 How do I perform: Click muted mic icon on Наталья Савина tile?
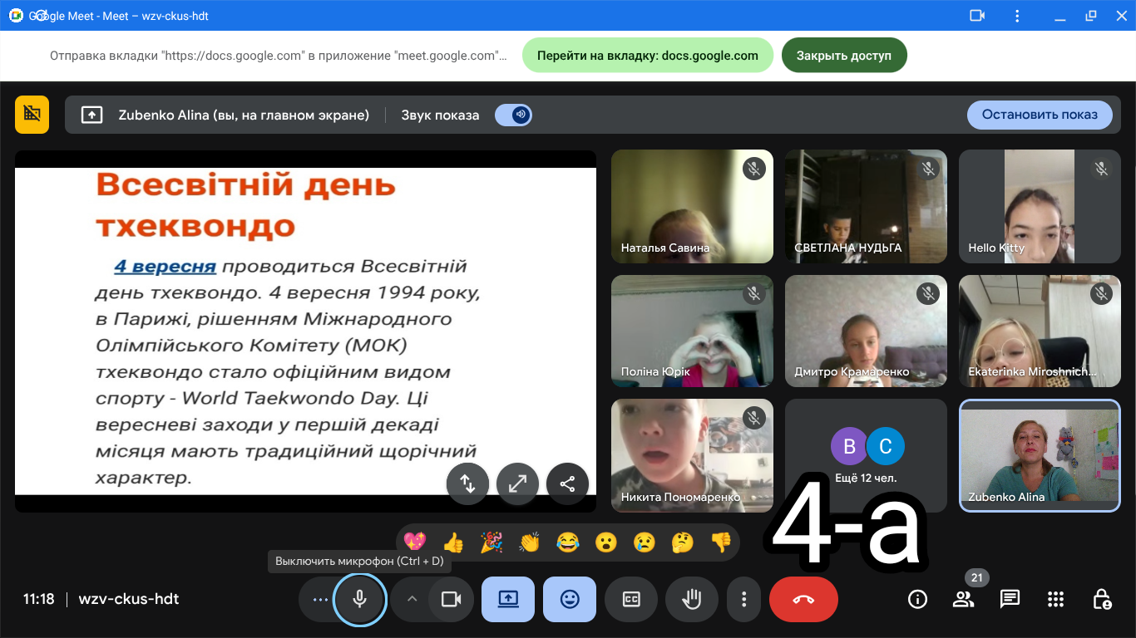(753, 169)
